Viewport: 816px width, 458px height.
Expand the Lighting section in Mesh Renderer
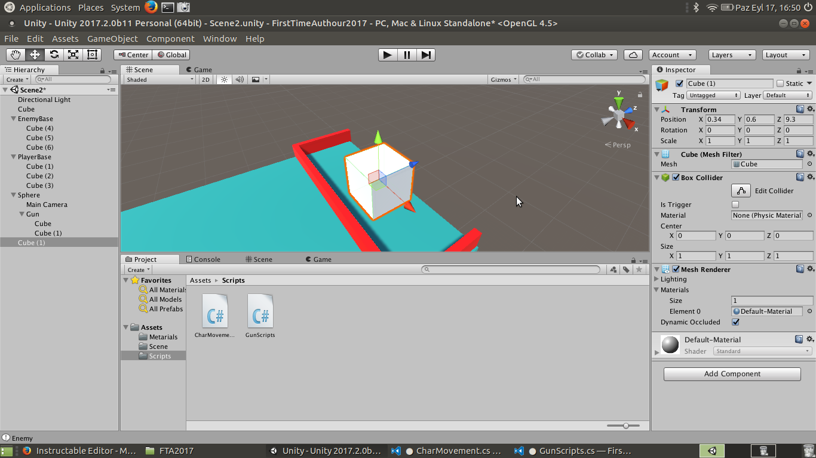coord(657,279)
